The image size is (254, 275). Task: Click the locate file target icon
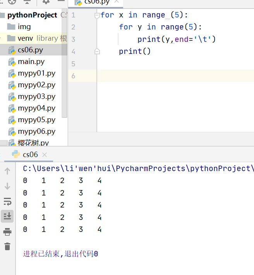pyautogui.click(x=12, y=2)
